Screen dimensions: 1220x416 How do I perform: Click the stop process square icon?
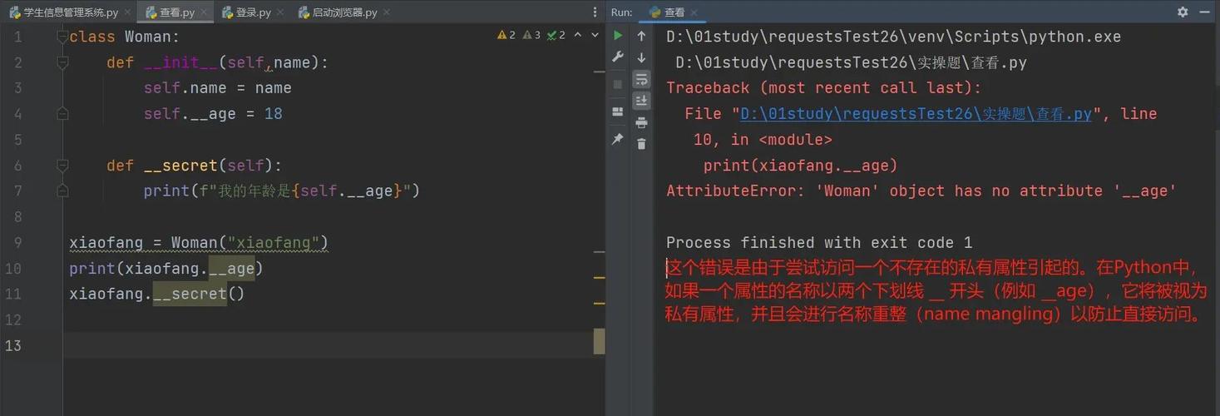617,84
